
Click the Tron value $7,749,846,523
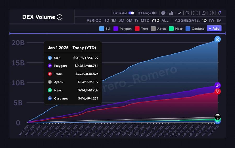pyautogui.click(x=87, y=74)
